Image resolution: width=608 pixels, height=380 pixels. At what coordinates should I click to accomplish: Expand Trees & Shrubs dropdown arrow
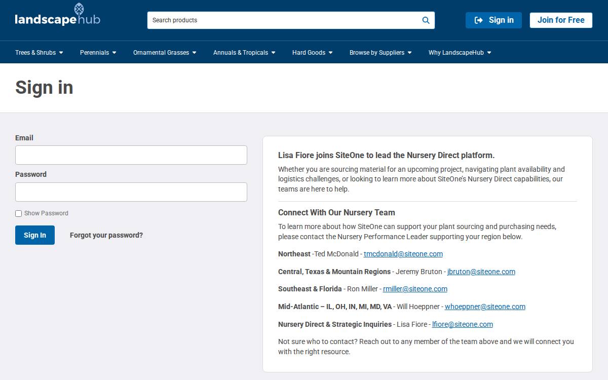pyautogui.click(x=61, y=53)
